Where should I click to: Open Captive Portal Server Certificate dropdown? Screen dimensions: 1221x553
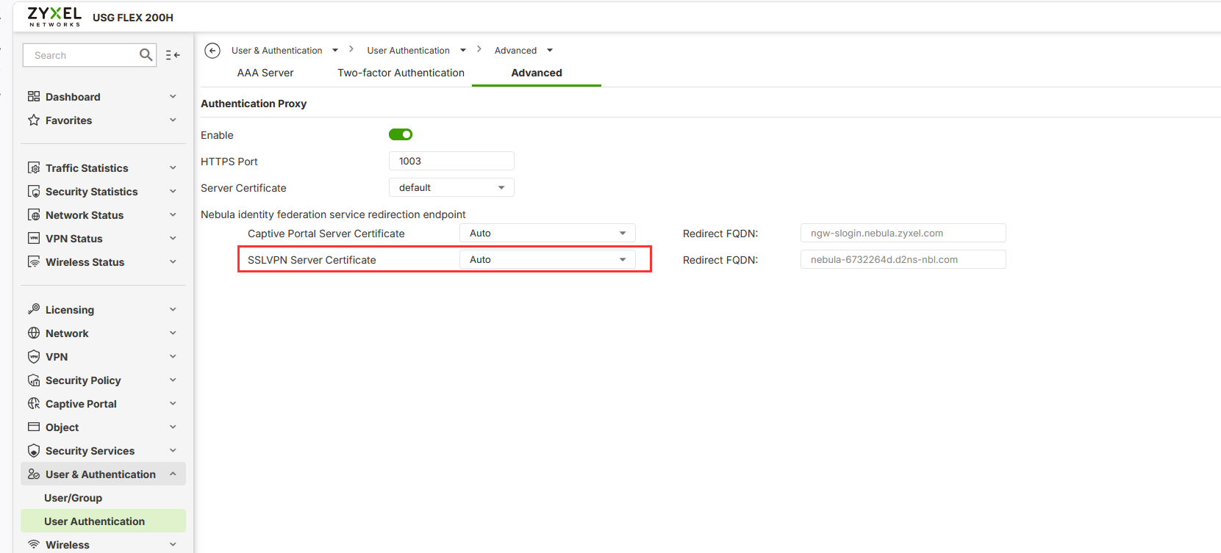pyautogui.click(x=548, y=233)
